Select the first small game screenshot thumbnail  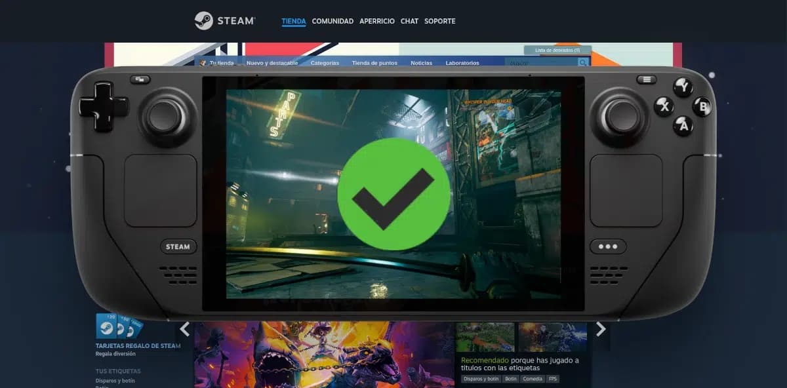coord(485,337)
